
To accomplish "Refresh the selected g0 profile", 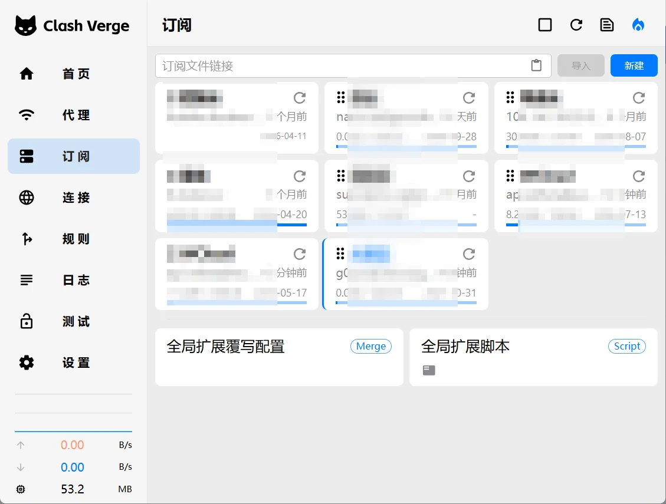I will [469, 254].
